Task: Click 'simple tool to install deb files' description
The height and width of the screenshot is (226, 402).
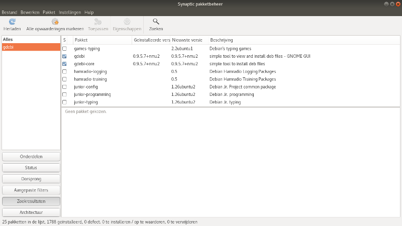Action: (237, 64)
